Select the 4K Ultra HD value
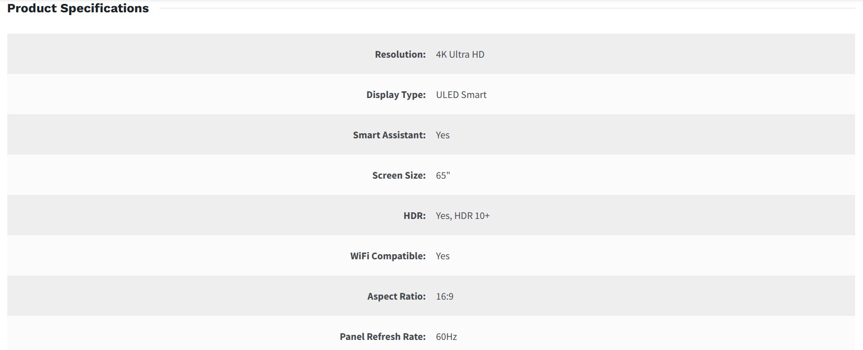This screenshot has height=350, width=863. pyautogui.click(x=460, y=54)
